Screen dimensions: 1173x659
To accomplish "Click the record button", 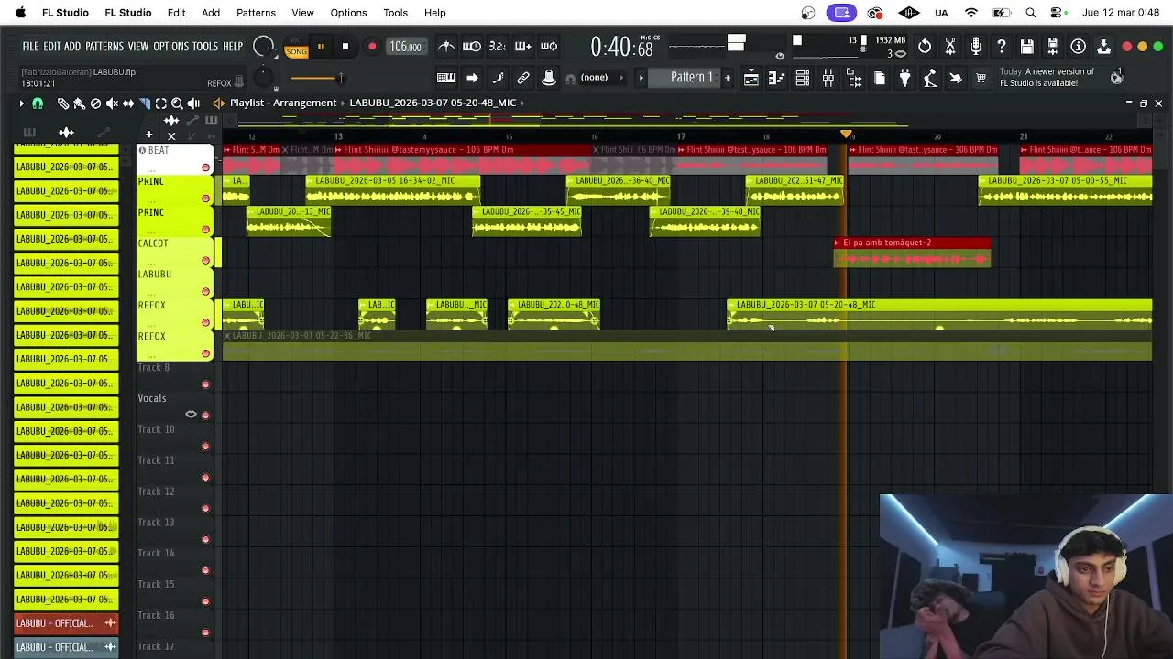I will pyautogui.click(x=371, y=47).
